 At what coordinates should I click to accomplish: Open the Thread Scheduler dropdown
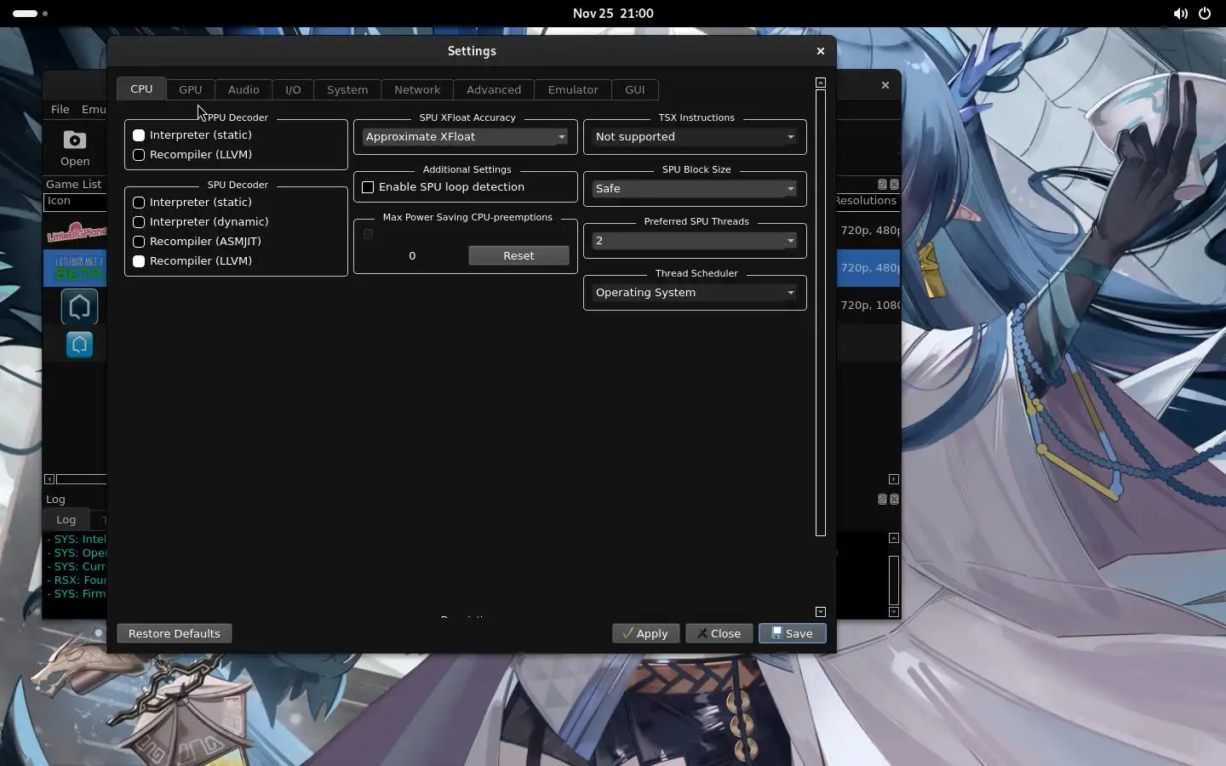pyautogui.click(x=695, y=293)
